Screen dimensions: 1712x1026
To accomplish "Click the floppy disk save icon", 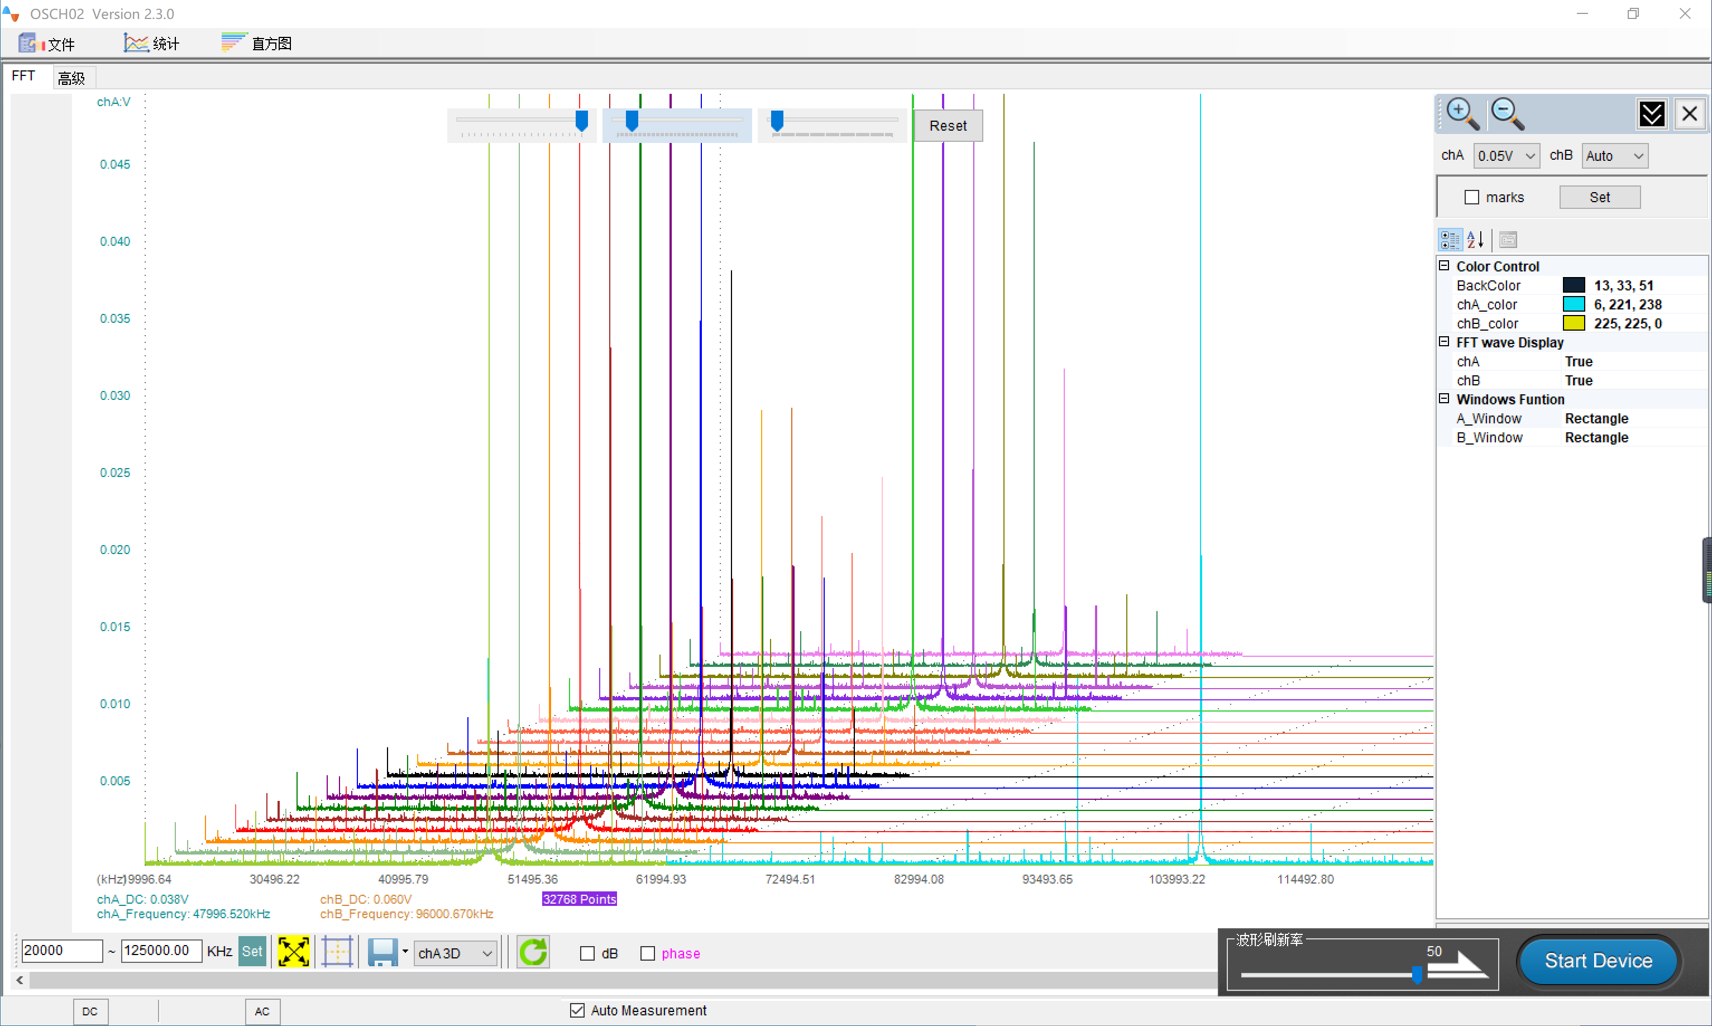I will [x=381, y=952].
